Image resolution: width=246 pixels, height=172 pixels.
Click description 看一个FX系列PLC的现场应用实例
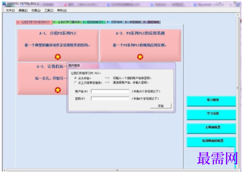[x=140, y=45]
